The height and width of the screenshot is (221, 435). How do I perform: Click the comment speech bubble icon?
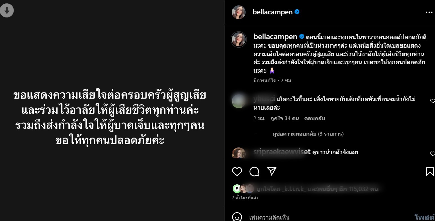pyautogui.click(x=254, y=171)
